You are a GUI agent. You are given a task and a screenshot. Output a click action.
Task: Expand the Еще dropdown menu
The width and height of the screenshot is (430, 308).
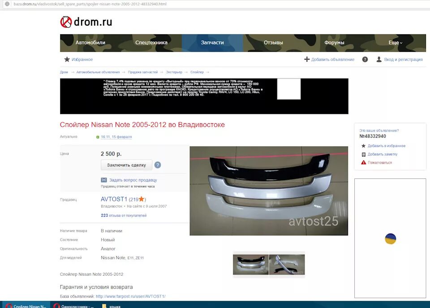point(395,43)
